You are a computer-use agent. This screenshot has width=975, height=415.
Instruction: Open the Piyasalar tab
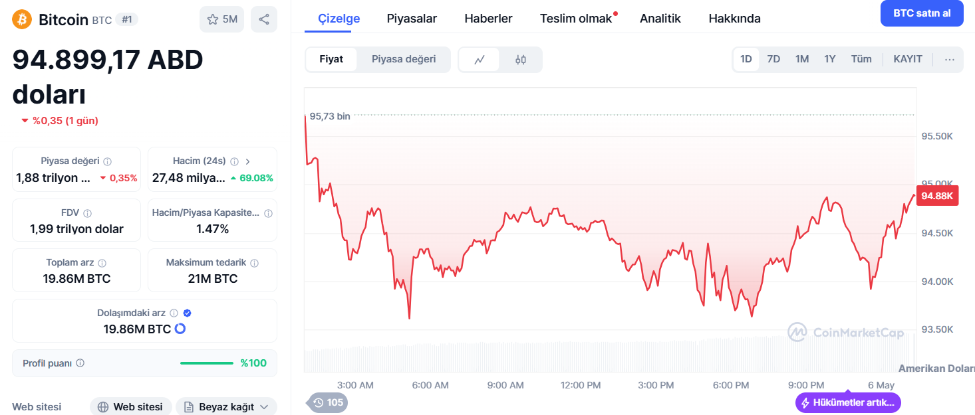coord(412,19)
